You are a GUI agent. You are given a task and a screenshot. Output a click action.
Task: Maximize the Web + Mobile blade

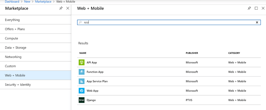[256, 8]
